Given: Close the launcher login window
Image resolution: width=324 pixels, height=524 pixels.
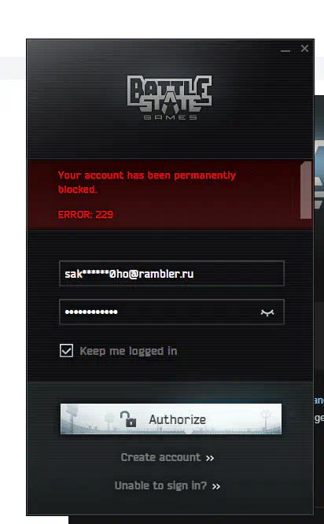Looking at the screenshot, I should pos(304,49).
